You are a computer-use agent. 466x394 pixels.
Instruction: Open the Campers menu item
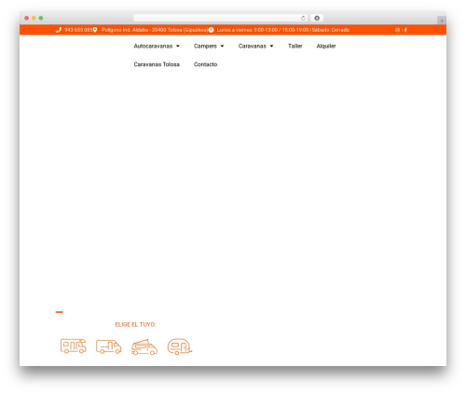click(205, 46)
